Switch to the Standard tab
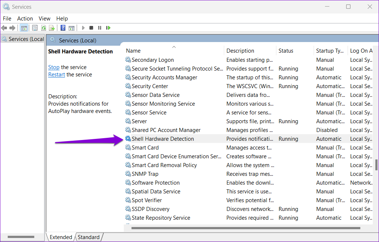This screenshot has height=242, width=379. coord(89,237)
